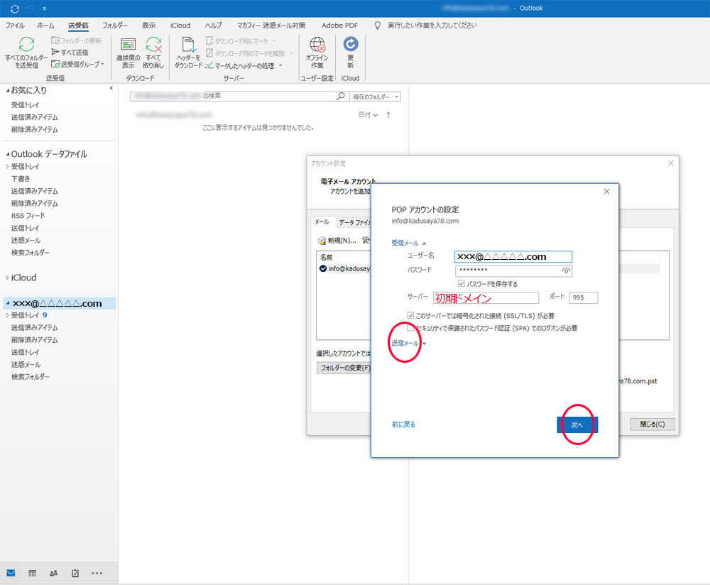Click ダウンロード用にマーク option

241,40
